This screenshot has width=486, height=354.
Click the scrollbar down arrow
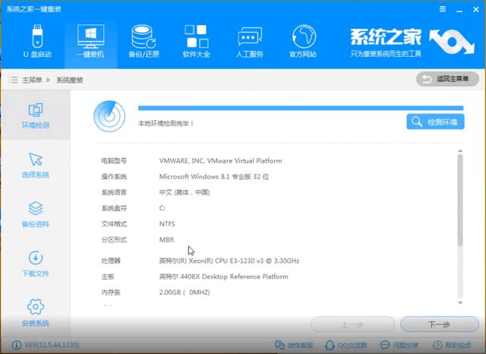pyautogui.click(x=460, y=302)
